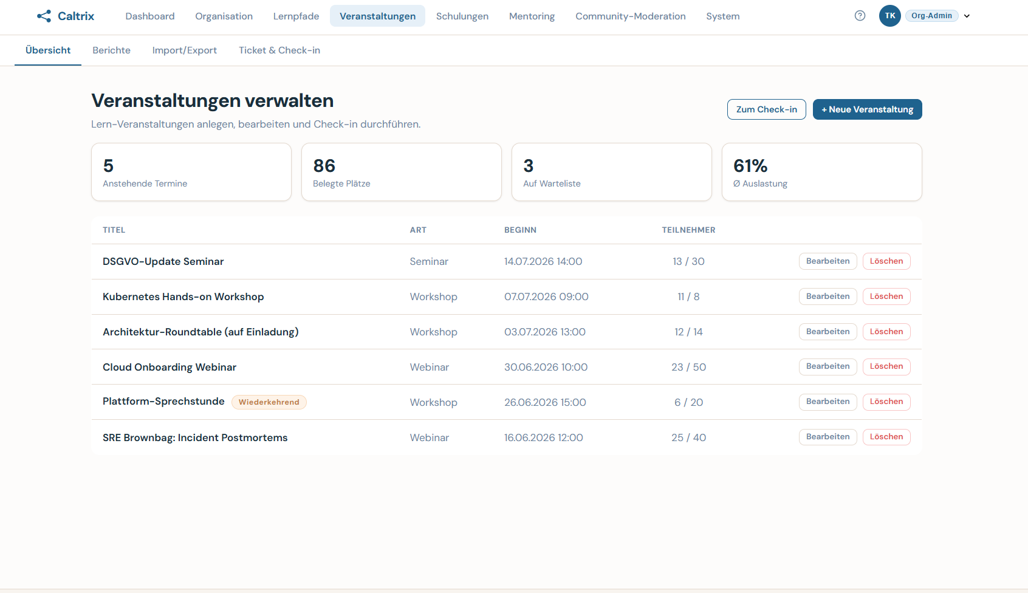
Task: Click the TEILNEHMER column header
Action: [688, 230]
